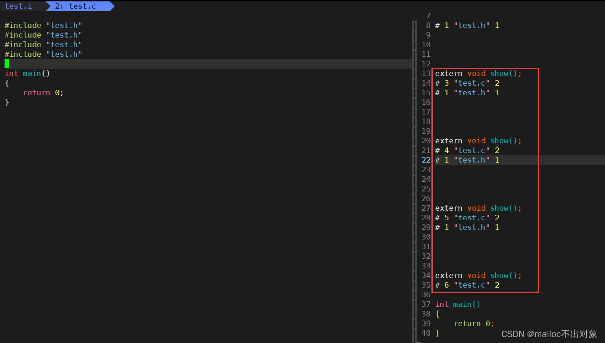Click 'extern void show();' on line 34
The height and width of the screenshot is (343, 605).
tap(479, 275)
